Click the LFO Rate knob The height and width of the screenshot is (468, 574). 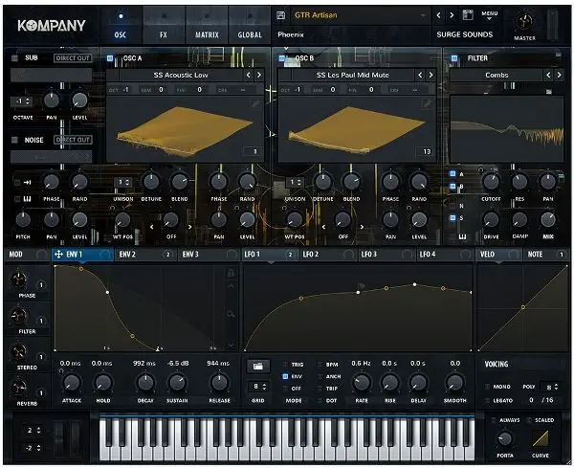pos(361,382)
